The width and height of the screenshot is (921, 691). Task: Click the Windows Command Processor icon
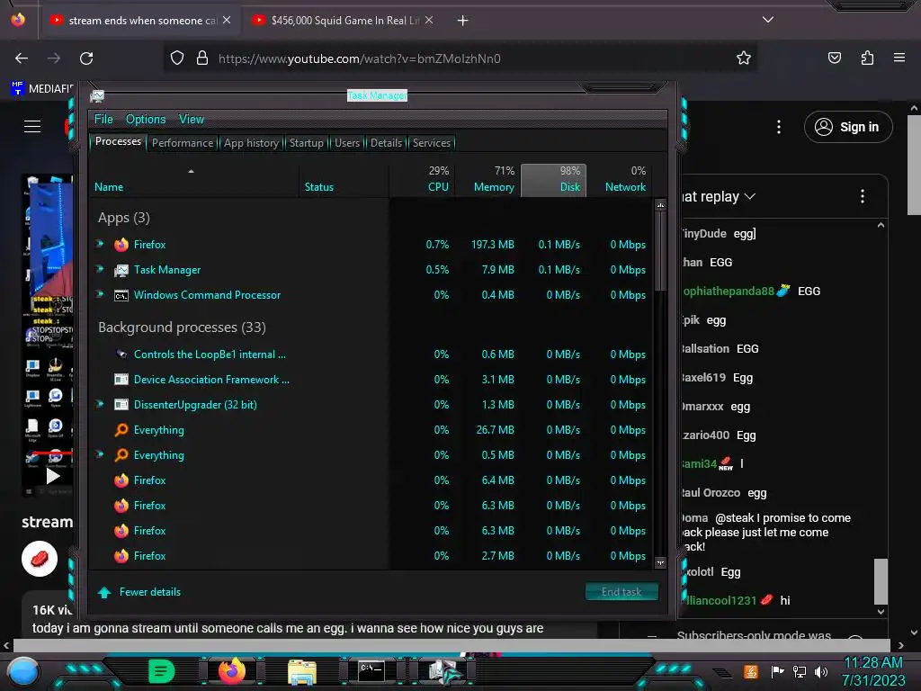pos(121,295)
